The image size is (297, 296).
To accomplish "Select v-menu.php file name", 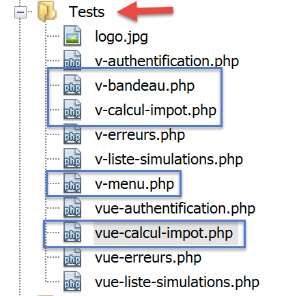I will click(135, 184).
